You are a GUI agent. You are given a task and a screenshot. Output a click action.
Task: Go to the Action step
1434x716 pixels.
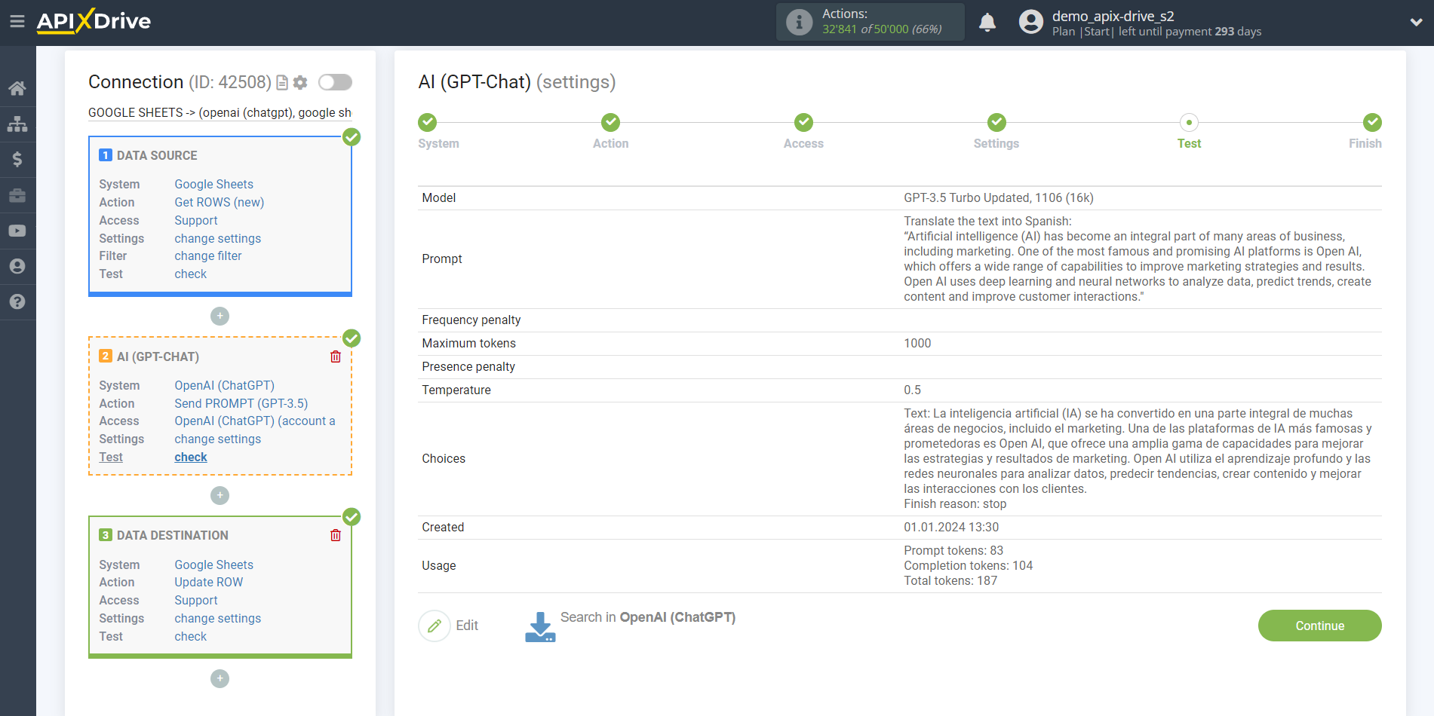(610, 122)
